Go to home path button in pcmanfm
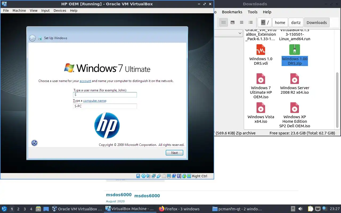Screen dimensions: 341x213 (x=280, y=22)
